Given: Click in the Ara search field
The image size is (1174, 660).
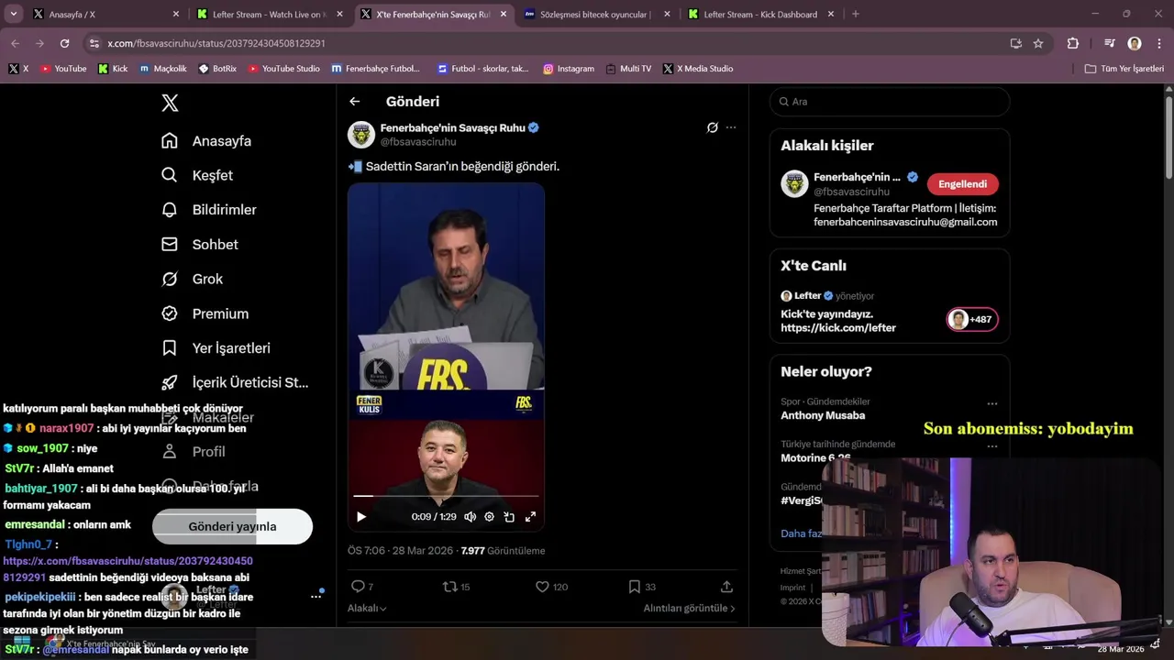Looking at the screenshot, I should pos(890,102).
